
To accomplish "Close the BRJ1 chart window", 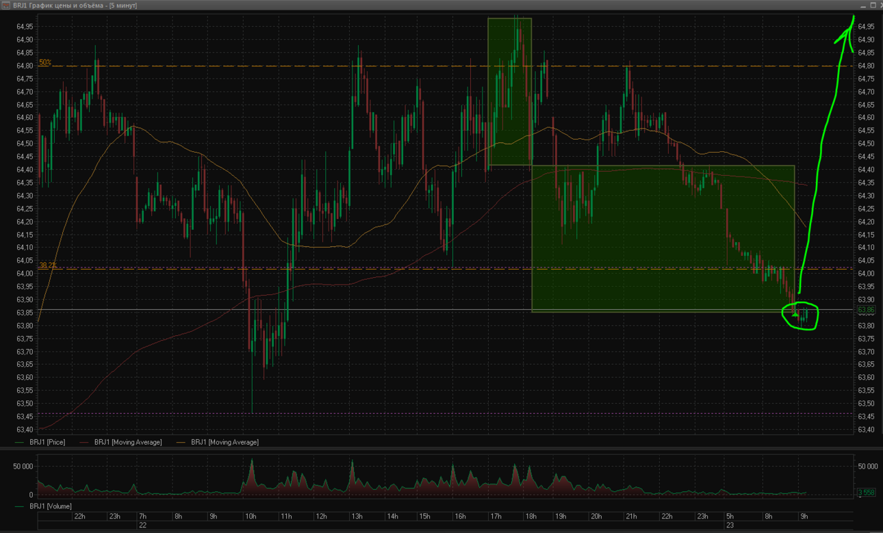I will [880, 5].
